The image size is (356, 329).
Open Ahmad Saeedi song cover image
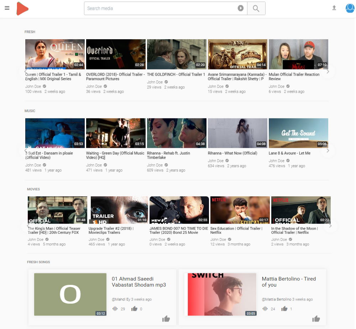point(70,294)
